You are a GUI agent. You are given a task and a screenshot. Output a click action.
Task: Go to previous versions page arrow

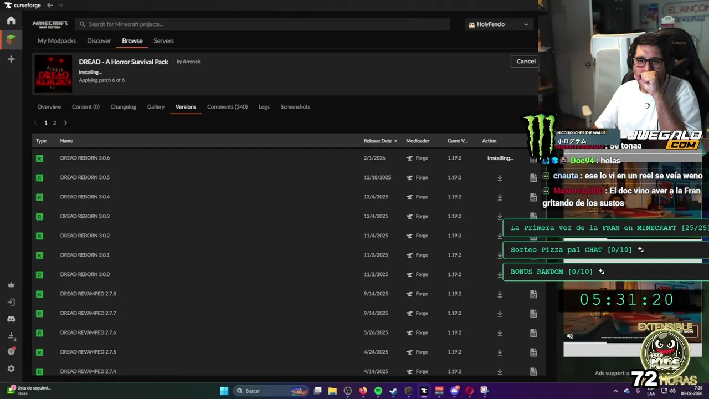pyautogui.click(x=35, y=123)
